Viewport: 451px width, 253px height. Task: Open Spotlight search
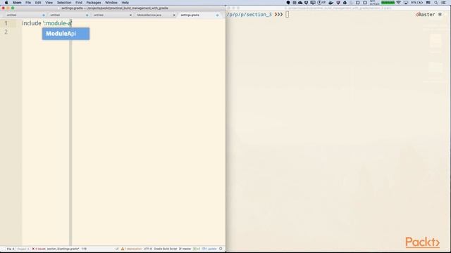(x=436, y=3)
